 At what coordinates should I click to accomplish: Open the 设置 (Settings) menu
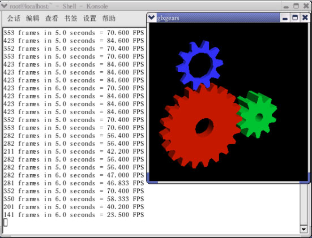pyautogui.click(x=89, y=19)
